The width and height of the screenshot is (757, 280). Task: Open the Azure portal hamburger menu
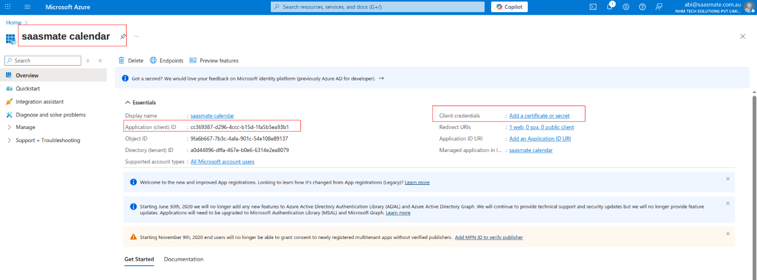(27, 7)
